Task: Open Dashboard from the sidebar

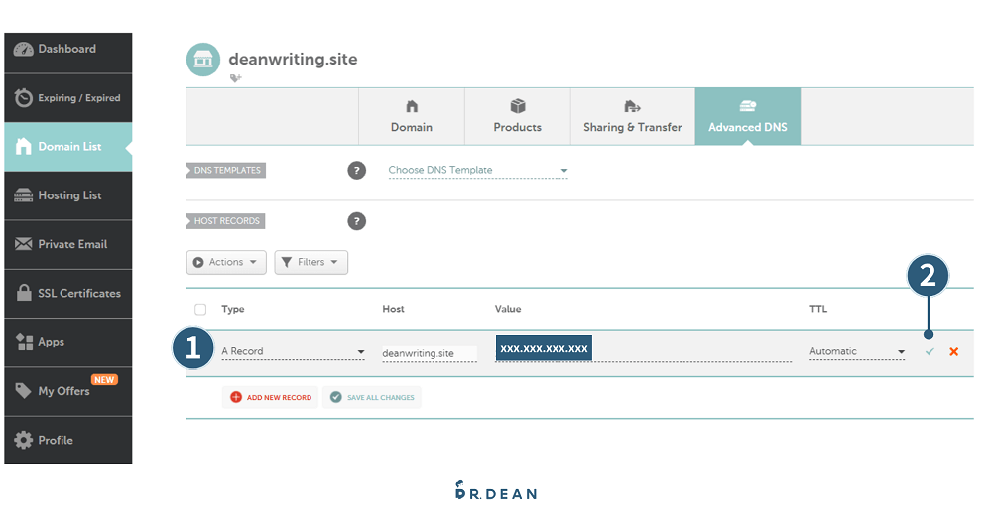Action: click(x=67, y=50)
